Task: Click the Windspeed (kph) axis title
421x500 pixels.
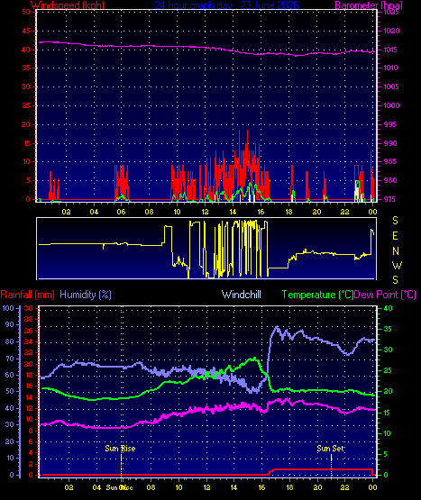Action: point(68,5)
